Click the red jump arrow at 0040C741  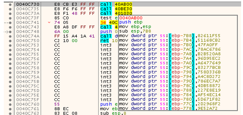coord(50,23)
